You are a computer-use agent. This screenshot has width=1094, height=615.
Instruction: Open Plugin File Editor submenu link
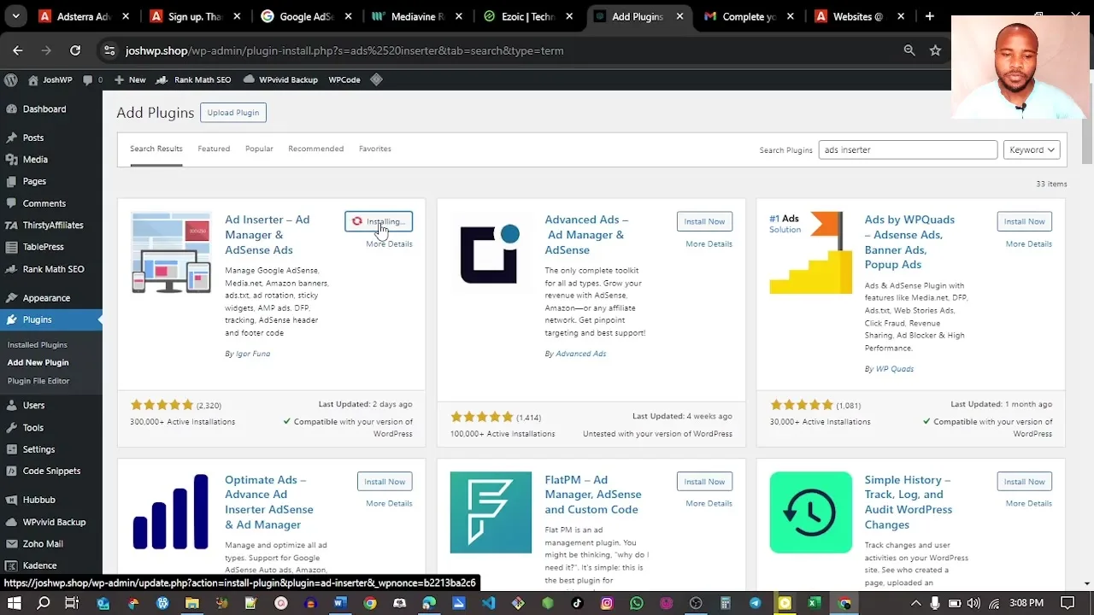[x=38, y=381]
